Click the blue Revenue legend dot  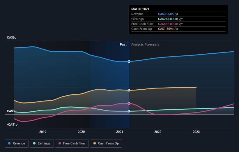(9, 143)
